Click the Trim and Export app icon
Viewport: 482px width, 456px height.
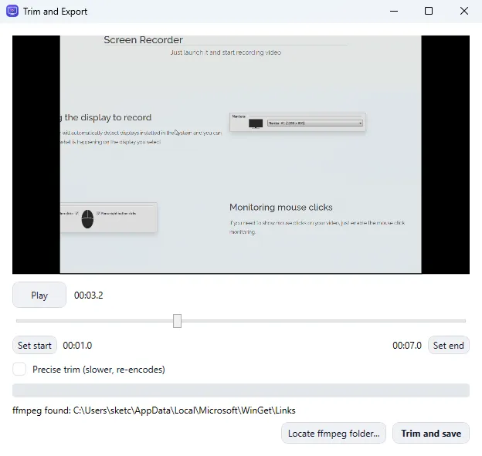point(12,12)
